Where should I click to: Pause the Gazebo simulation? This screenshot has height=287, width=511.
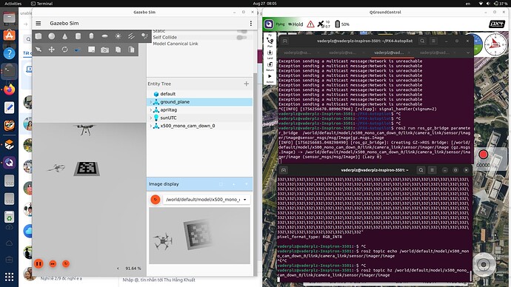(39, 263)
